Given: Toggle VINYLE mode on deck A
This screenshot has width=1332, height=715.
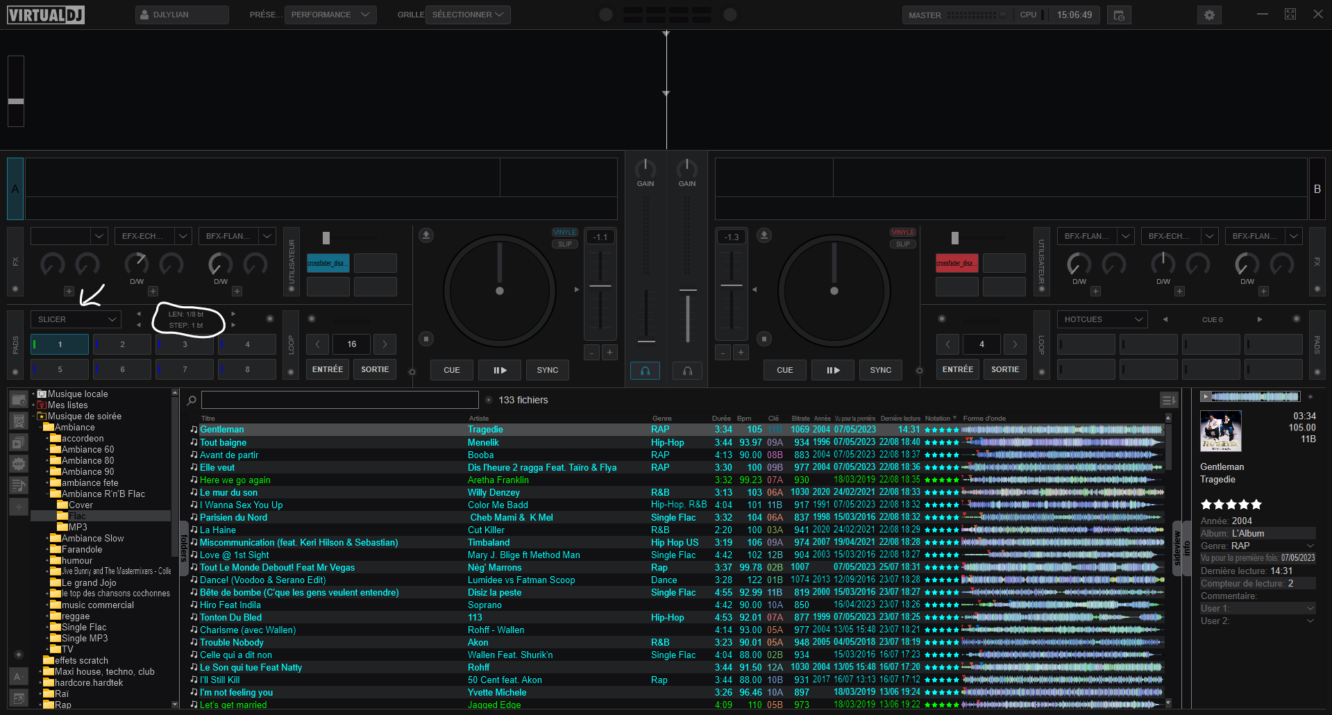Looking at the screenshot, I should click(x=565, y=233).
